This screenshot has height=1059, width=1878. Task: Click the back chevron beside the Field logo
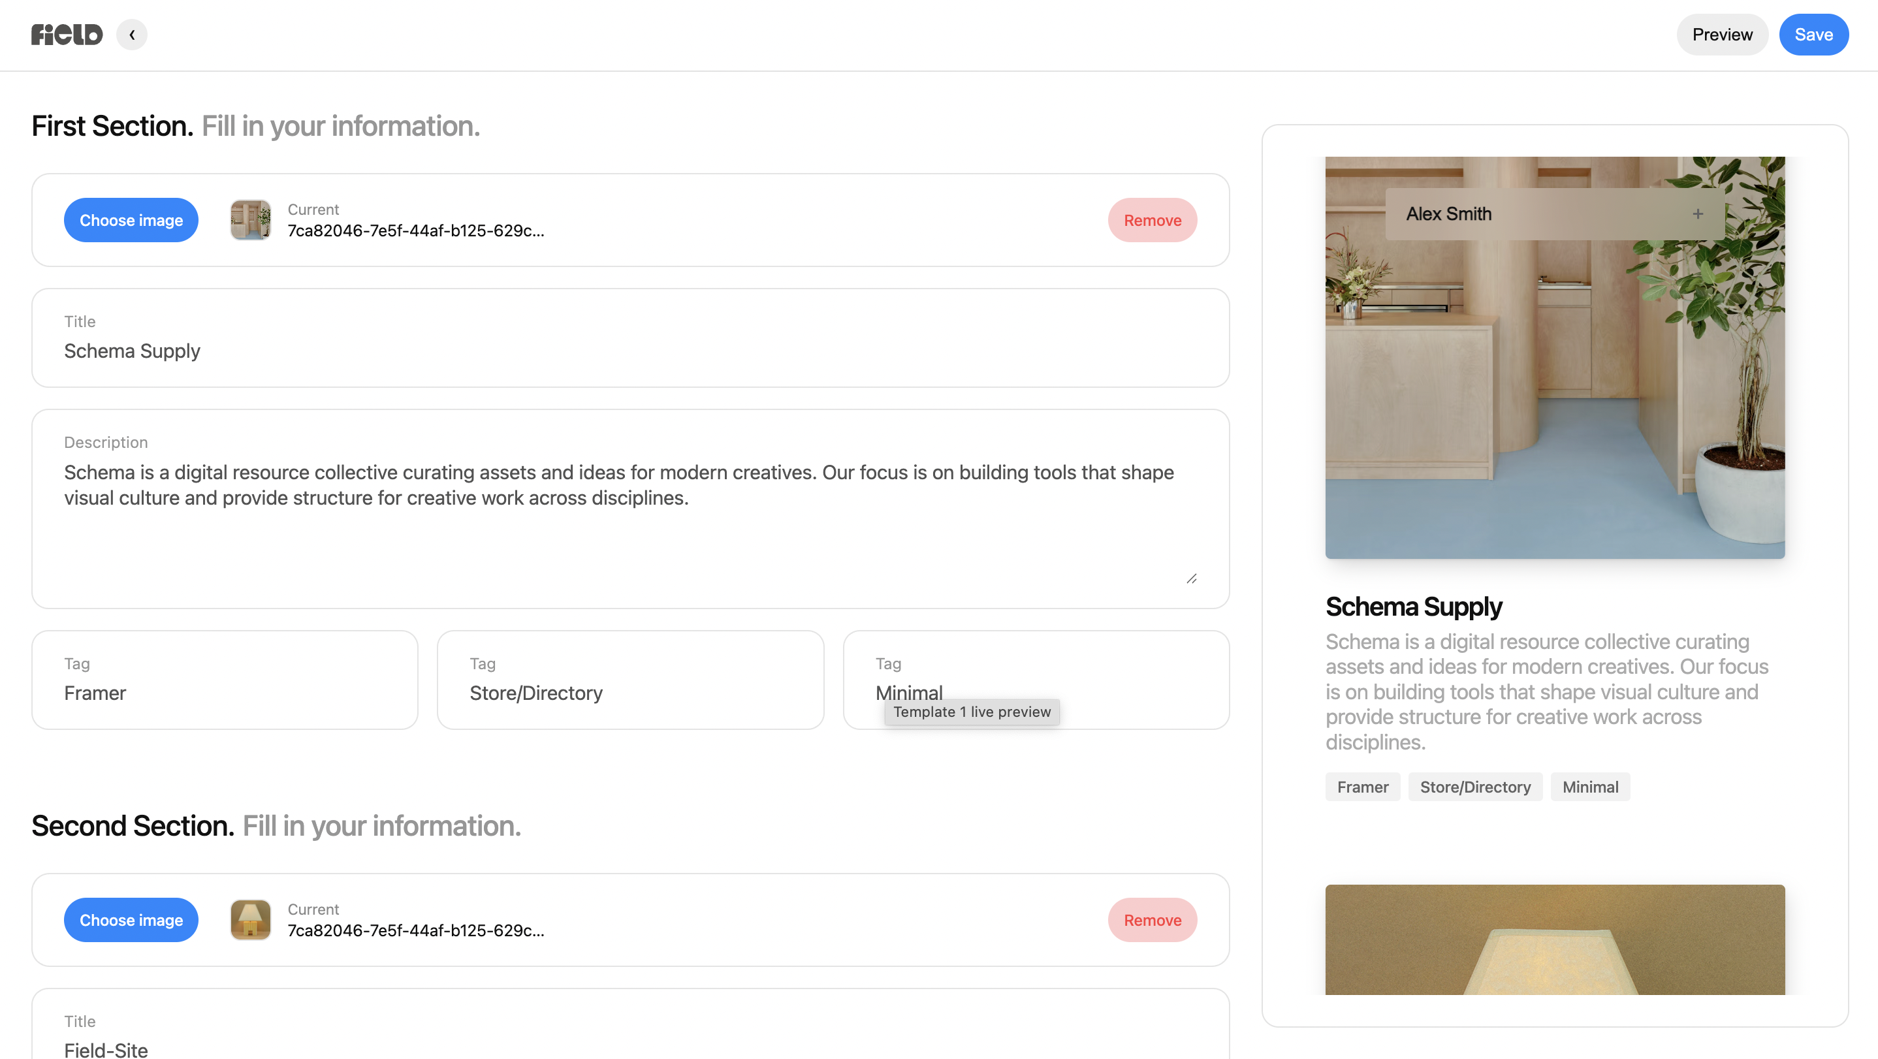pyautogui.click(x=132, y=34)
